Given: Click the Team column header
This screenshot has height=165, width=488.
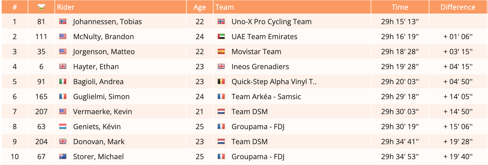Looking at the screenshot, I should click(x=225, y=7).
